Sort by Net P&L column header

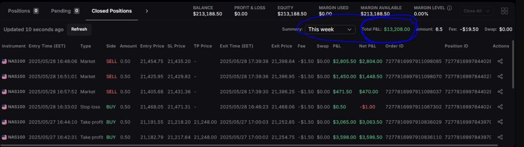[x=367, y=46]
